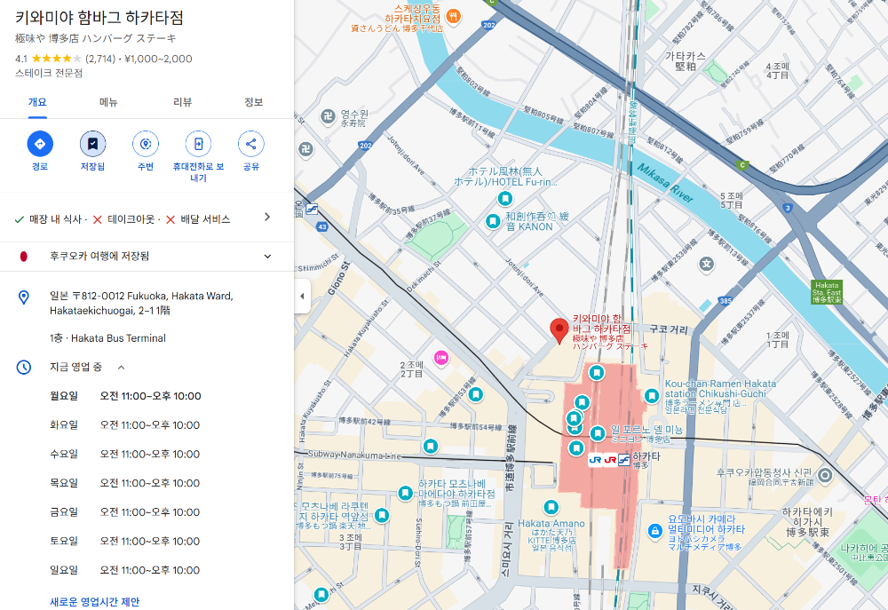Click the clock icon beside opening hours
The height and width of the screenshot is (610, 888).
pyautogui.click(x=24, y=367)
